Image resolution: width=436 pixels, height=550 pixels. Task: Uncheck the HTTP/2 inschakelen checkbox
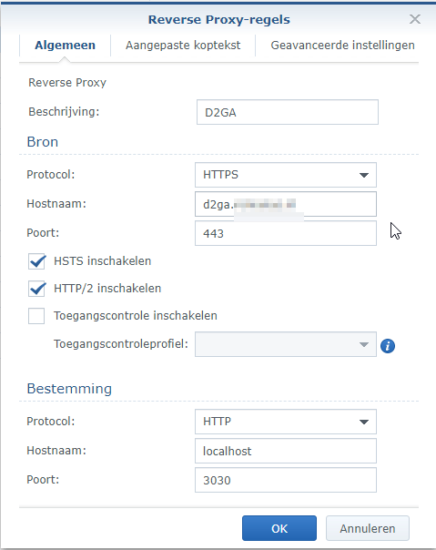pos(36,289)
